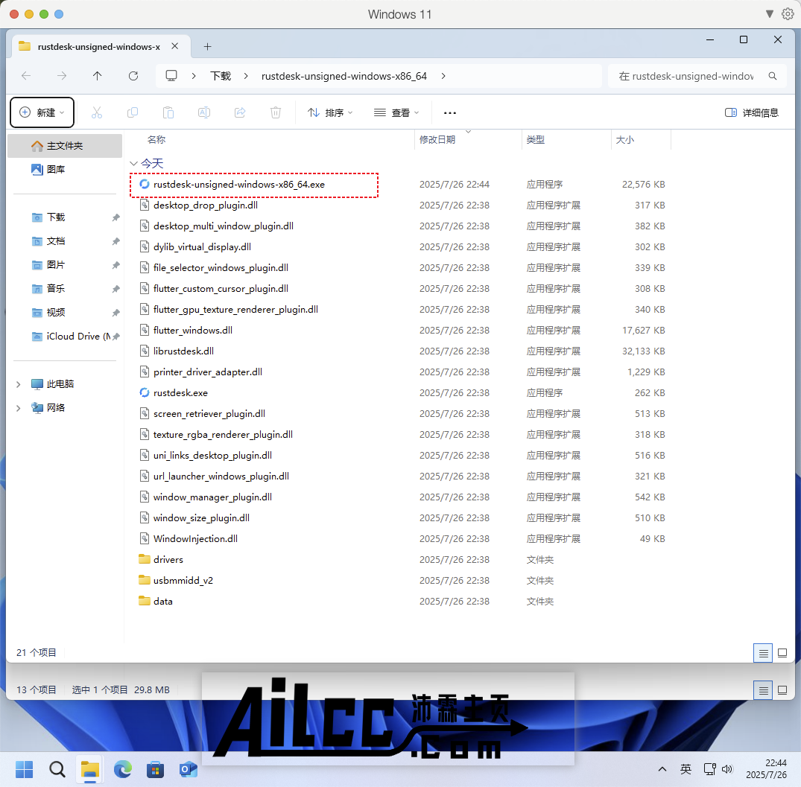The image size is (801, 787).
Task: Click the Rename icon in toolbar
Action: coord(204,112)
